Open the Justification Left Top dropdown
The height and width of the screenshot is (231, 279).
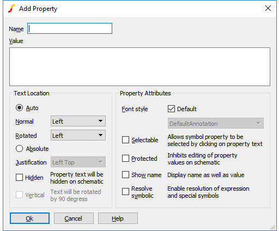coord(78,162)
